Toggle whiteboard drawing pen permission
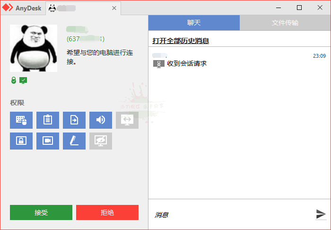 coord(74,141)
